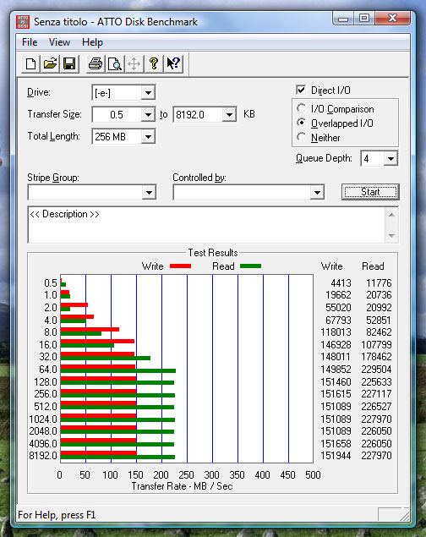This screenshot has height=537, width=426.
Task: Print the benchmark results
Action: (96, 63)
